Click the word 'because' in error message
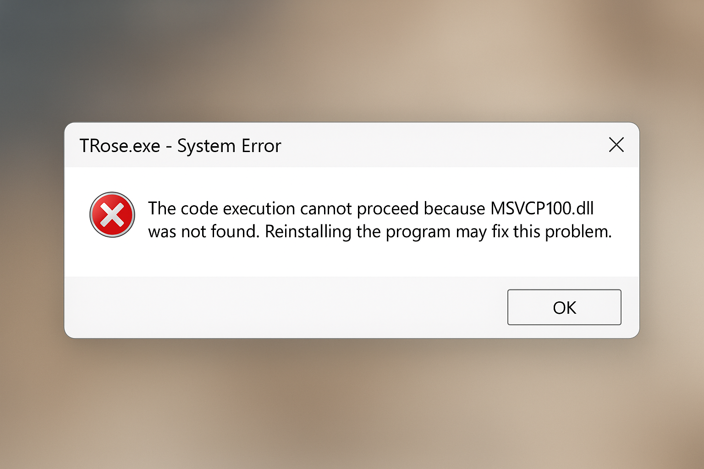 click(x=454, y=208)
